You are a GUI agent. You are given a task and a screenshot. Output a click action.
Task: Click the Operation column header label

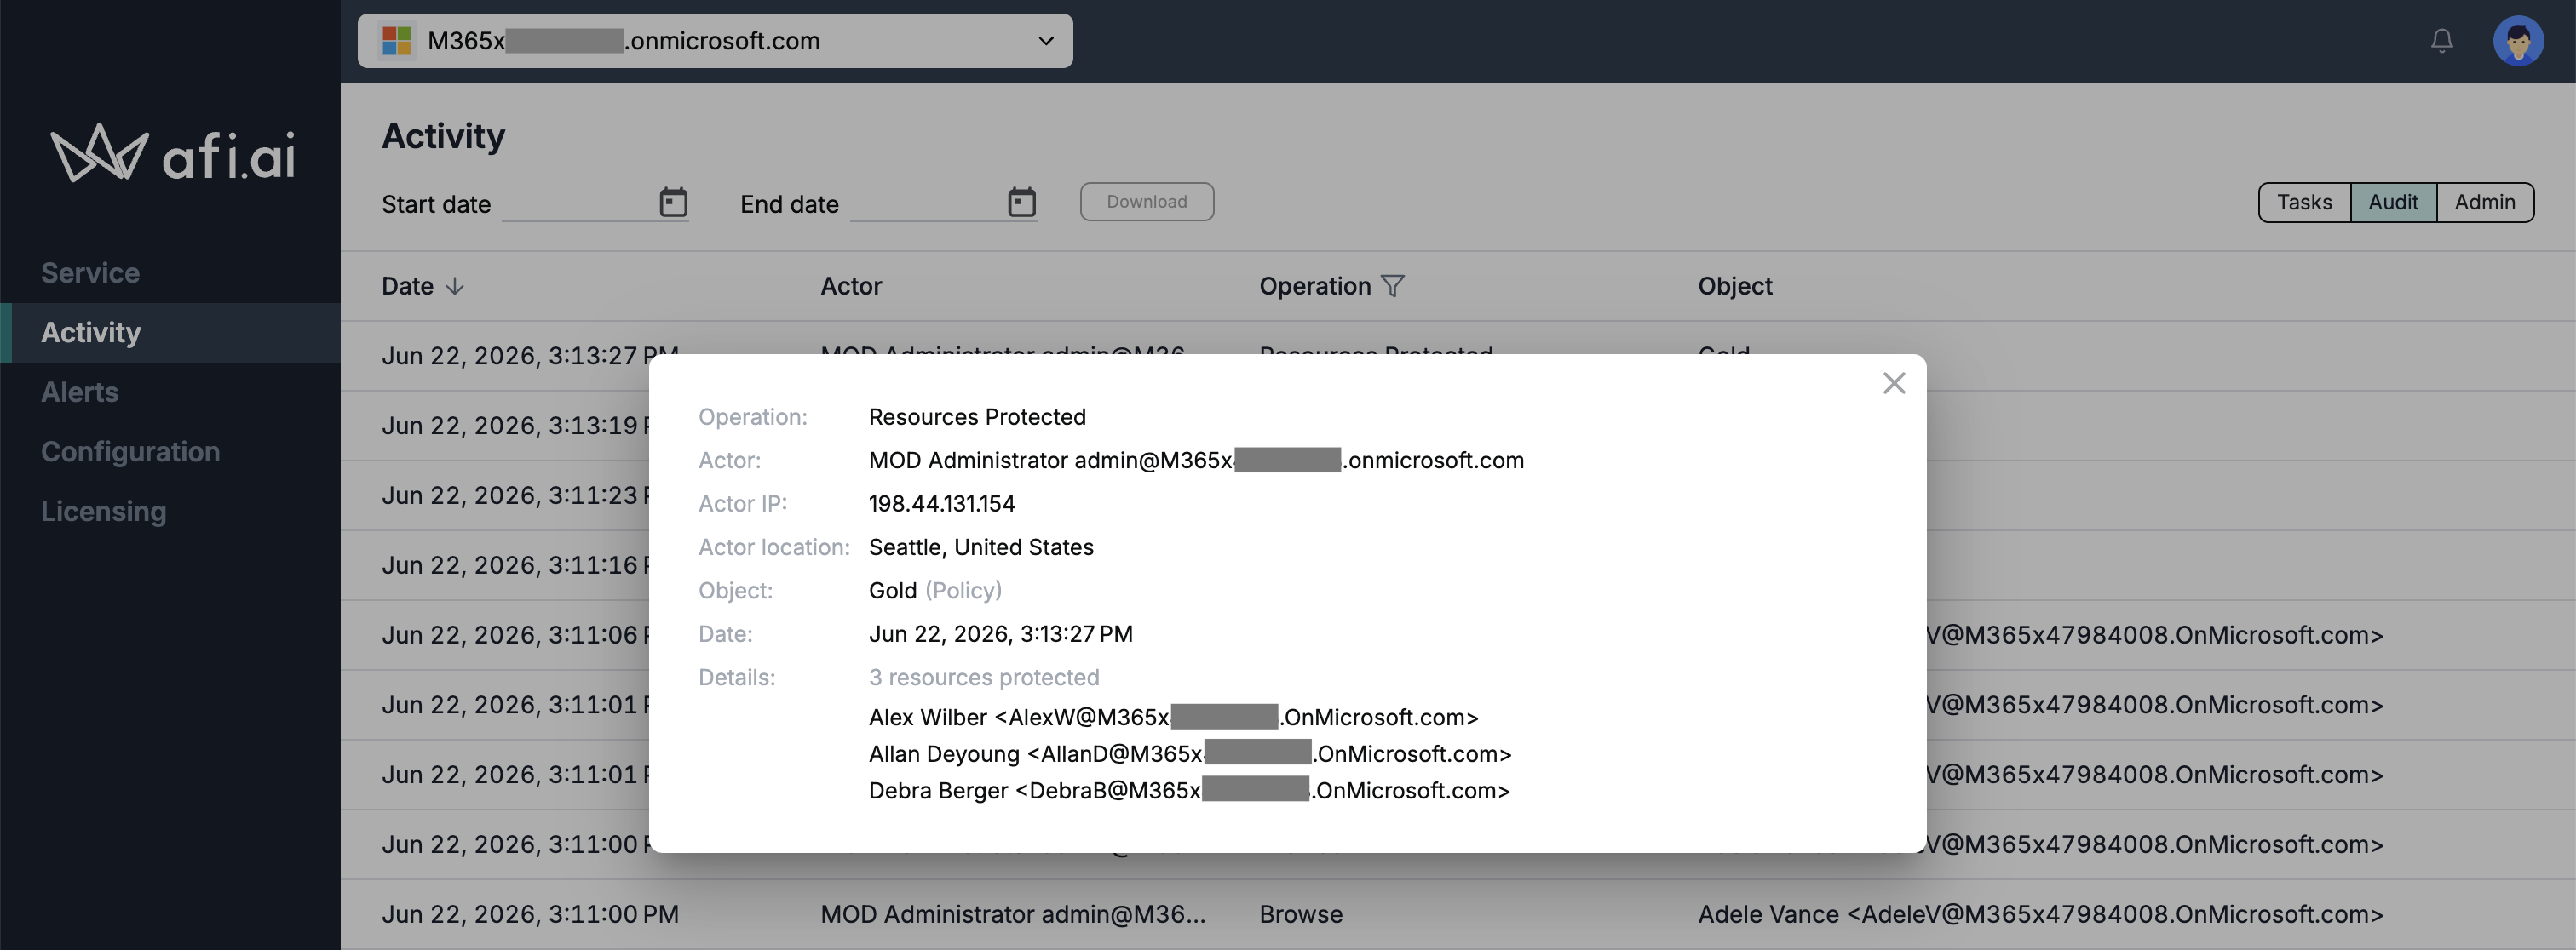(1315, 286)
